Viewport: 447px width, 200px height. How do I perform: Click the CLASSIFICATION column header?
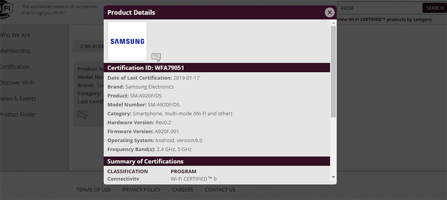[x=128, y=172]
